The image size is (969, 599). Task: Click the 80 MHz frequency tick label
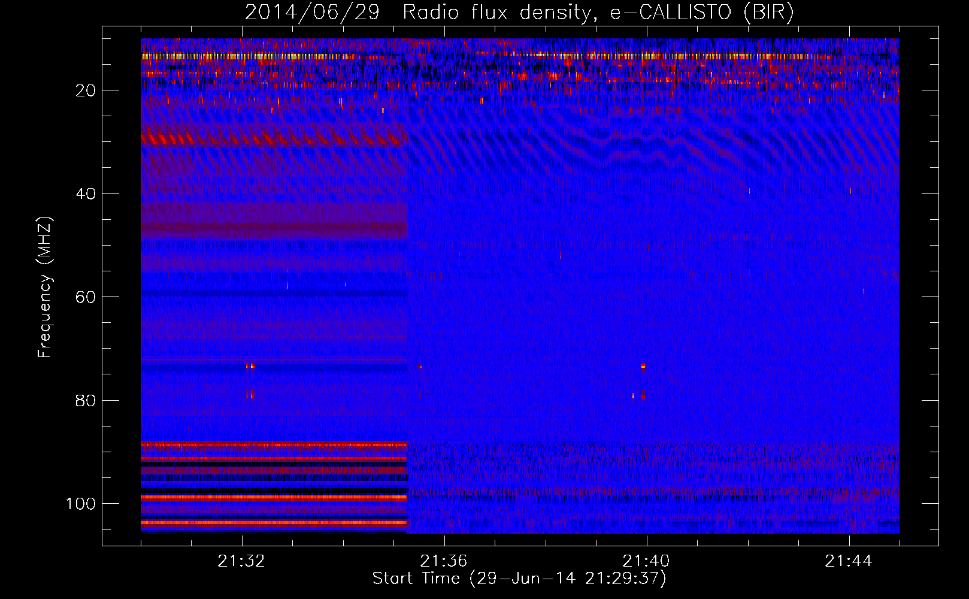(x=86, y=400)
